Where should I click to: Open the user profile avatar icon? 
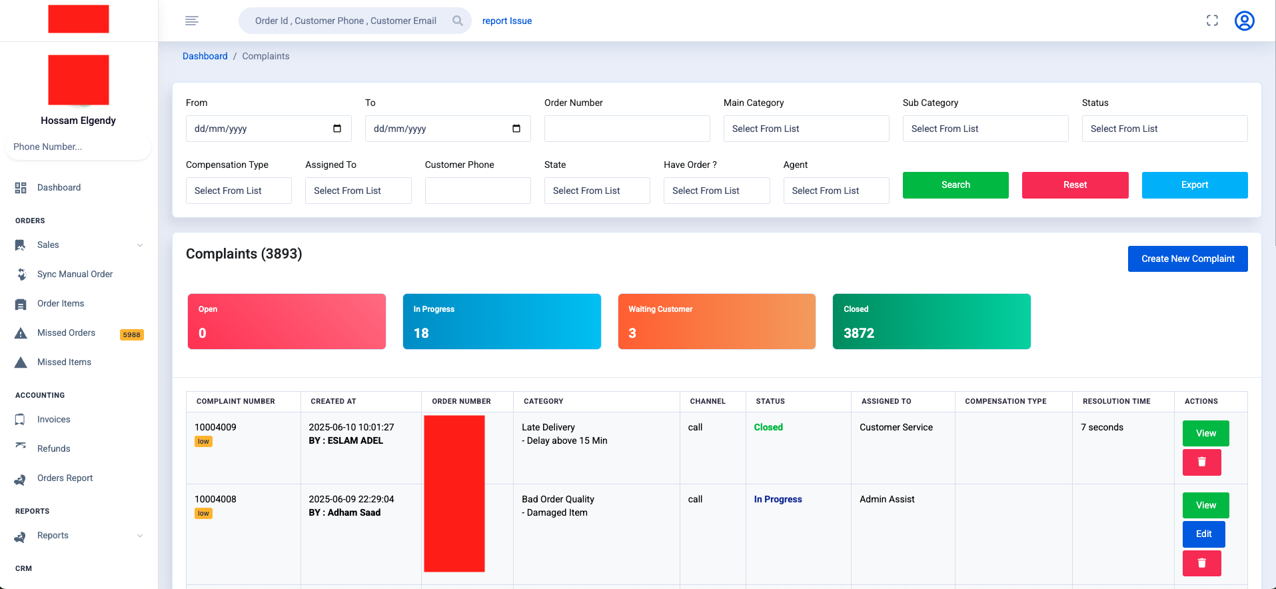tap(1244, 21)
